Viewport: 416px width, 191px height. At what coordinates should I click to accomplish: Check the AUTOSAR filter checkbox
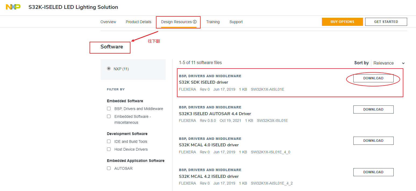(x=109, y=168)
